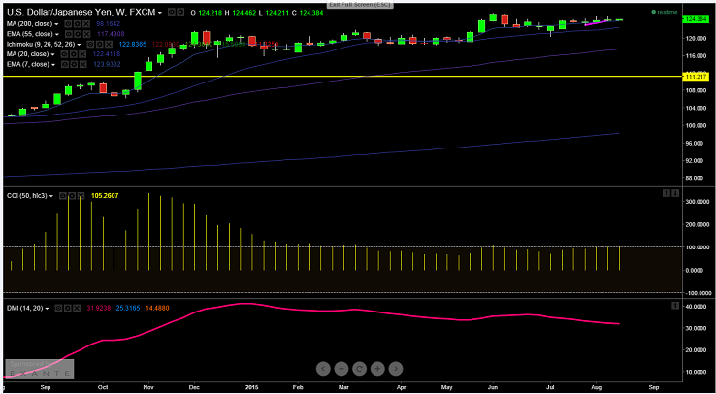Click the MA 200 value 98.1642
716x394 pixels.
[x=109, y=23]
